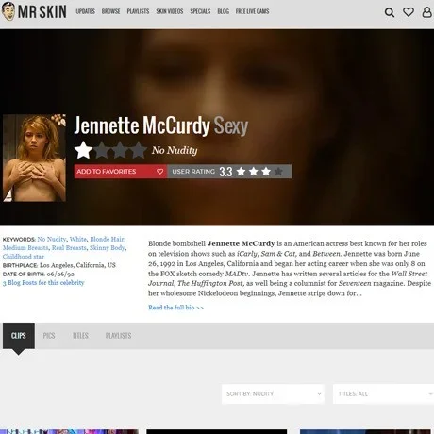Open the Blog menu item
The image size is (434, 434).
click(x=224, y=11)
